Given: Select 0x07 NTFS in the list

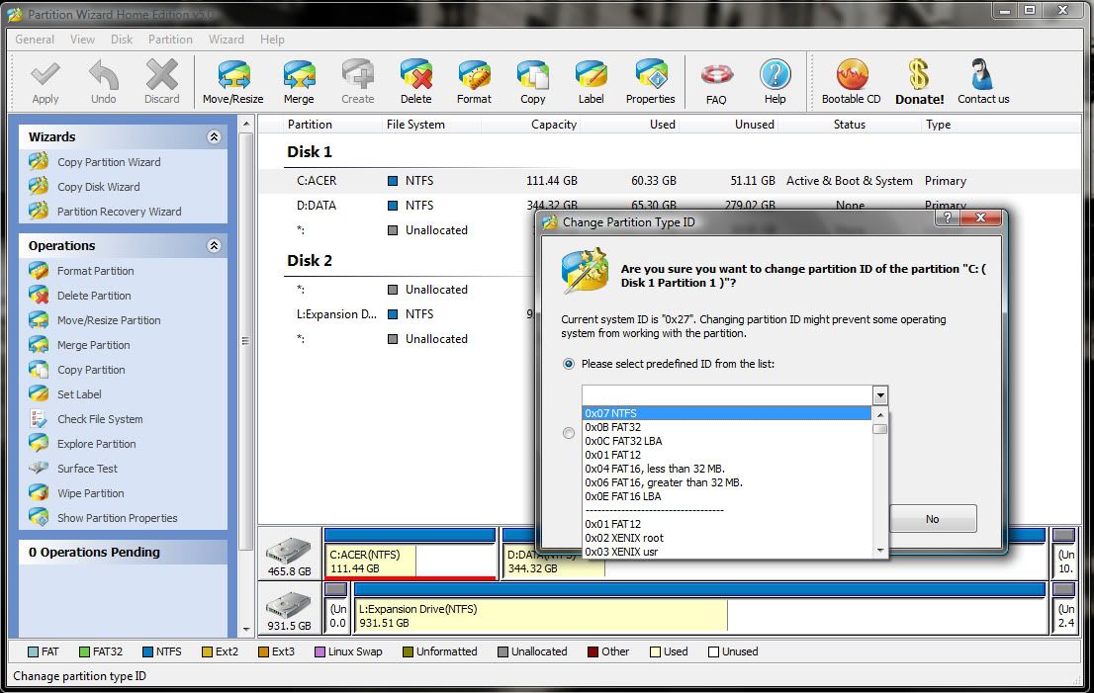Looking at the screenshot, I should coord(727,413).
